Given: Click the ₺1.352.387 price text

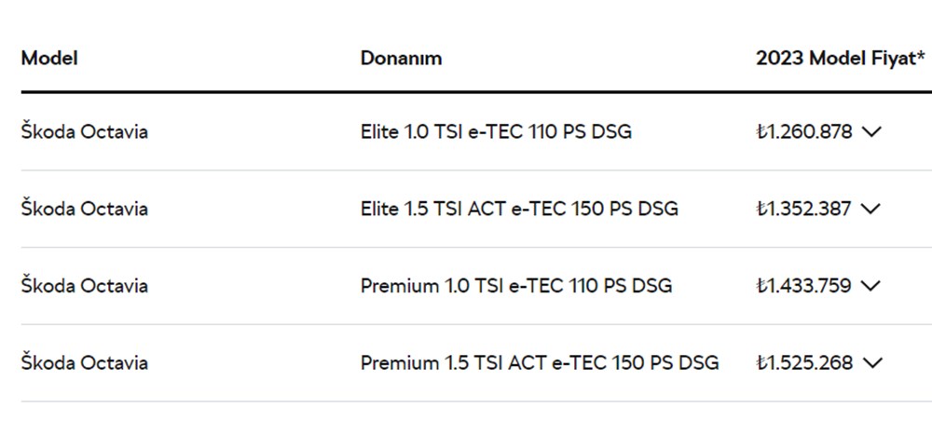Looking at the screenshot, I should [803, 209].
